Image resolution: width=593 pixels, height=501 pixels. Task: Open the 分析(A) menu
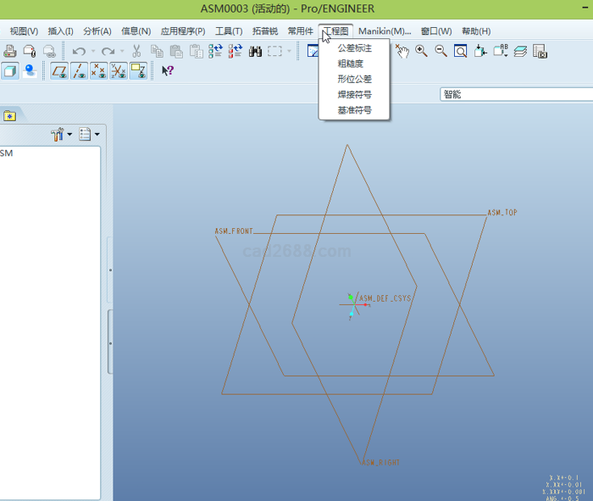click(97, 31)
